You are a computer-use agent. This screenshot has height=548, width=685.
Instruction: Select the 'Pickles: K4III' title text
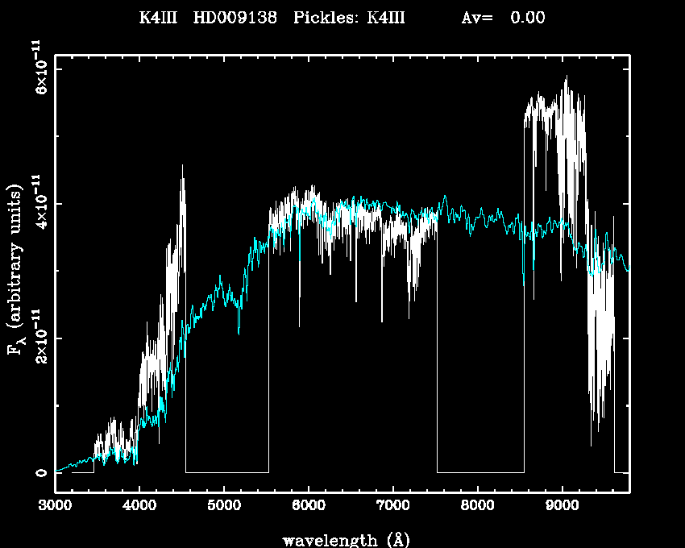point(349,18)
